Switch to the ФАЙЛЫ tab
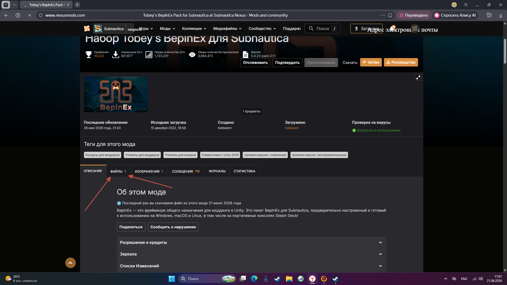Screen dimensions: 507x285 118,171
